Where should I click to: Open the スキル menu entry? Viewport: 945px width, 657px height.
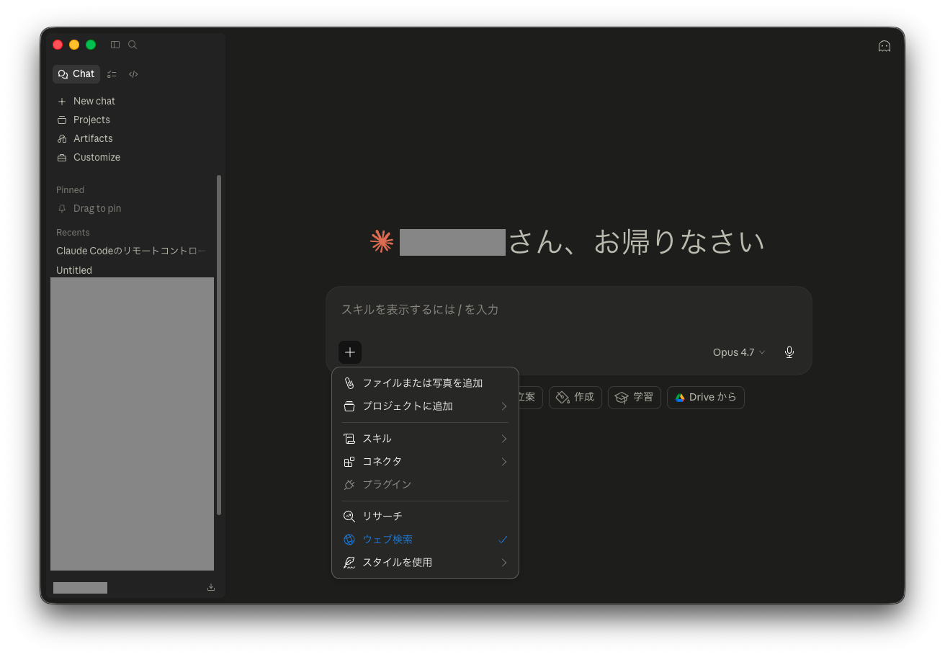(x=425, y=439)
